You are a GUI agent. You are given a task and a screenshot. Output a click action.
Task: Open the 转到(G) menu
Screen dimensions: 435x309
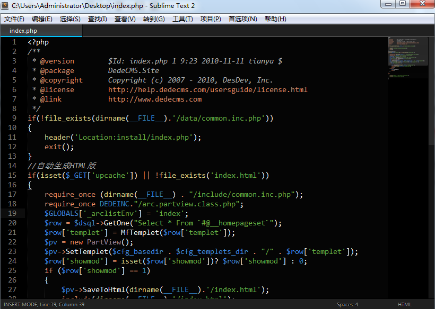(x=154, y=19)
